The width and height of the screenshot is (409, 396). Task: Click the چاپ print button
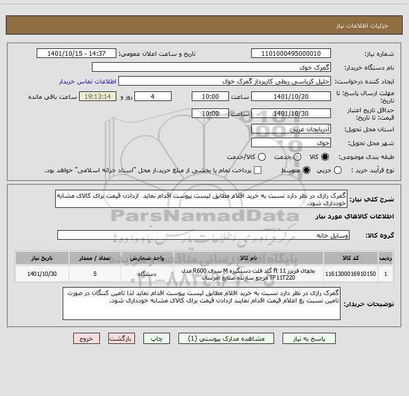[157, 339]
